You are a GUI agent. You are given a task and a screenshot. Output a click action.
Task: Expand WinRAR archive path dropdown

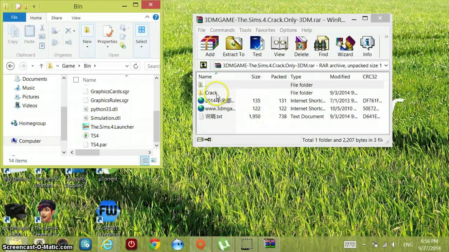pos(386,65)
